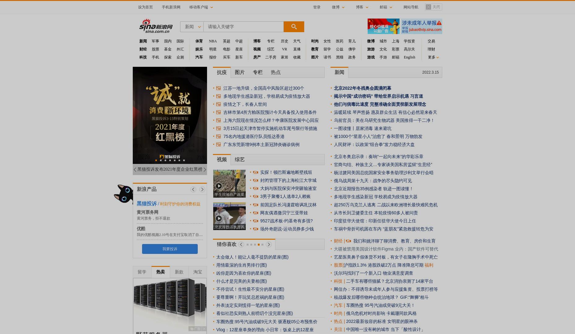Select the first carousel dot on the banner
The image size is (575, 334).
point(156,160)
